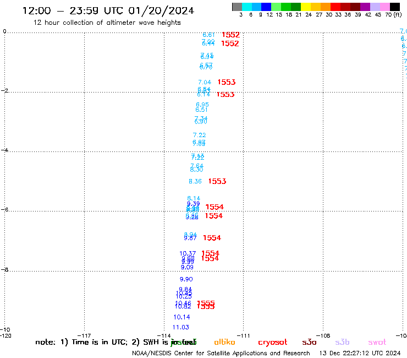The height and width of the screenshot is (358, 407).
Task: Click the -2 latitude axis label
Action: pyautogui.click(x=4, y=90)
